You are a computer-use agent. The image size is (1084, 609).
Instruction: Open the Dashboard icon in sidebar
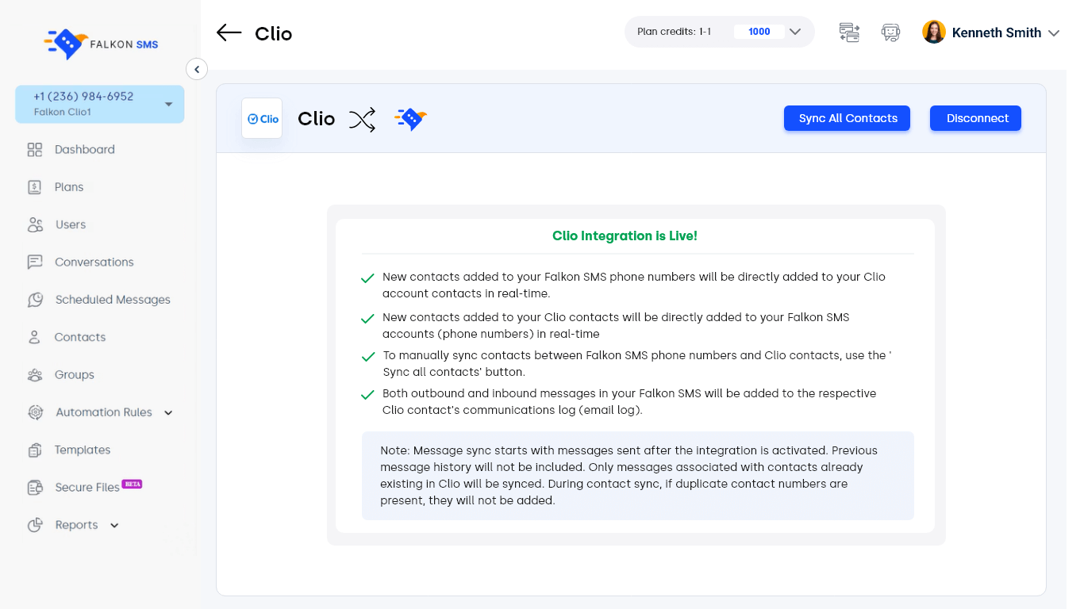34,150
